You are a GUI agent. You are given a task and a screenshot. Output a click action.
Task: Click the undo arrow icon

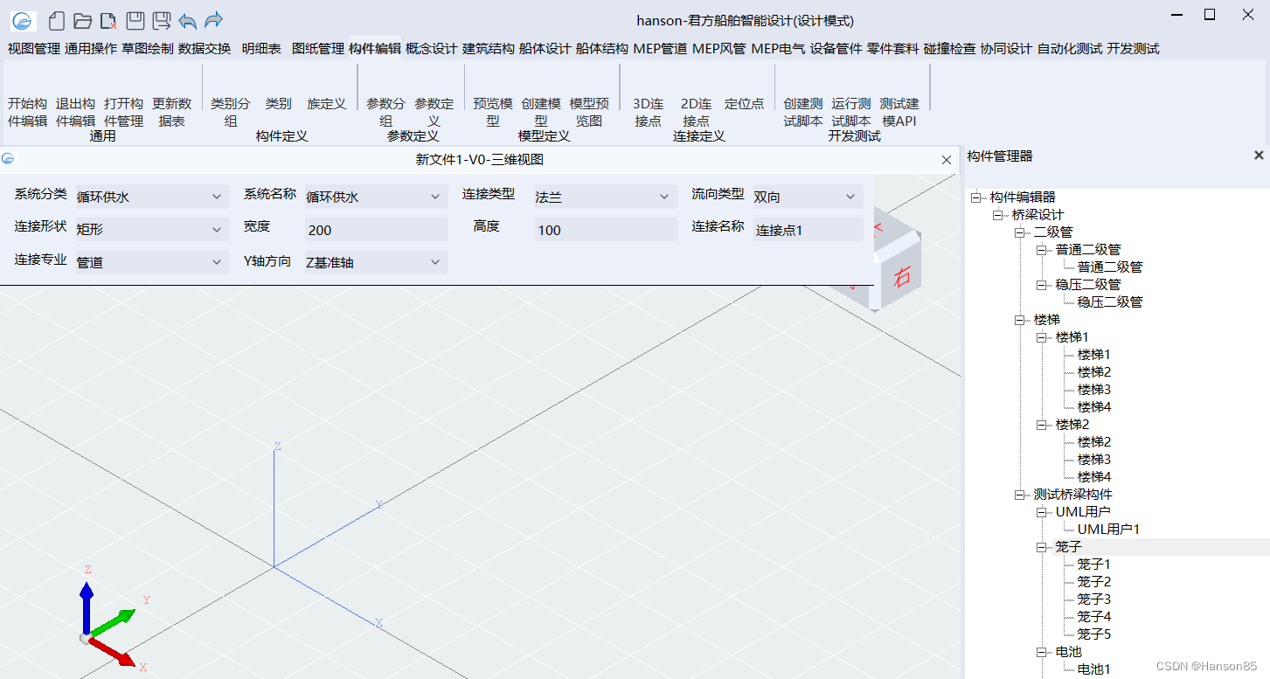187,21
